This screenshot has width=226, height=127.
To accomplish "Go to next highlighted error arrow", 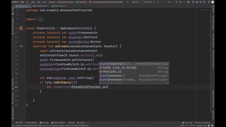I will pyautogui.click(x=210, y=10).
